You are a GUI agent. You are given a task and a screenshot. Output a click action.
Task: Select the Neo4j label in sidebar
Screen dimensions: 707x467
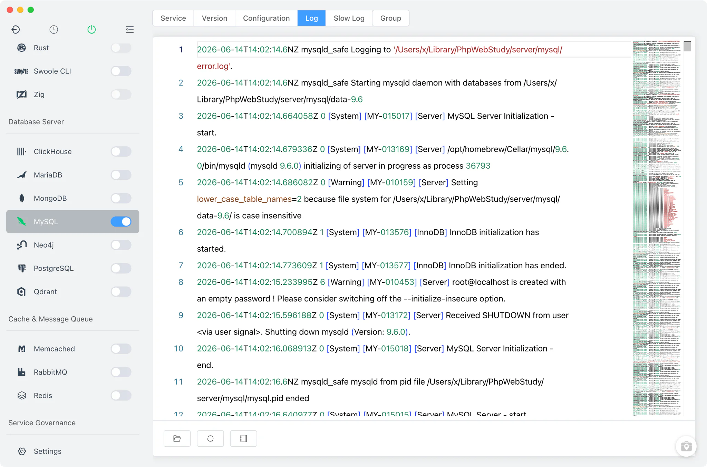[43, 245]
